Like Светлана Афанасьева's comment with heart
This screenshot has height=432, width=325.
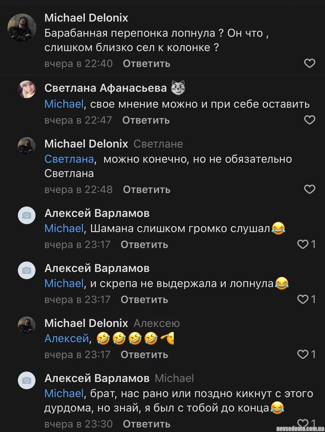point(309,120)
